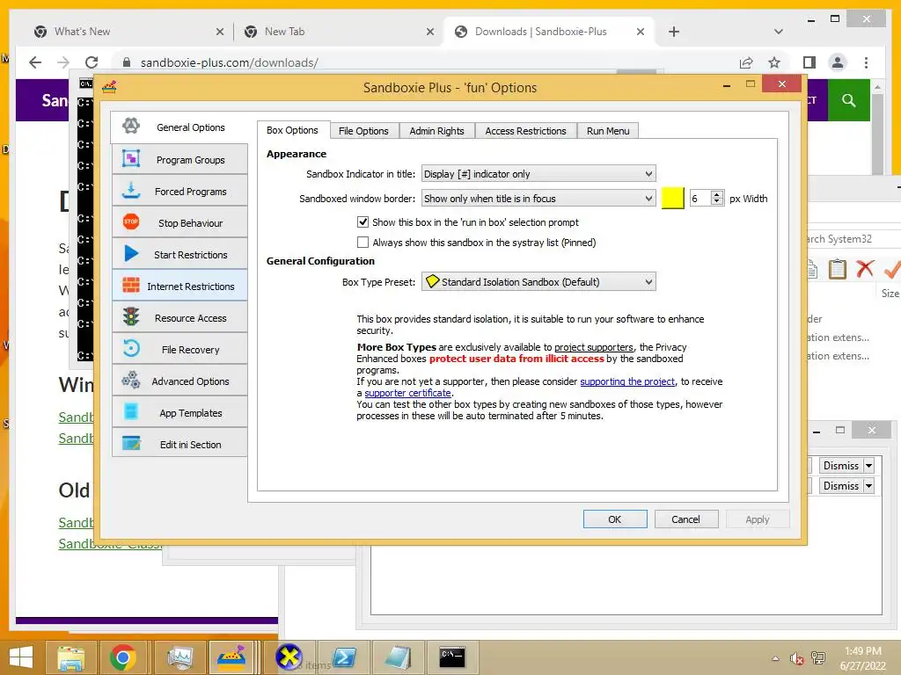Click the red X delete icon in background window
Screen dimensions: 901x675
pos(865,269)
